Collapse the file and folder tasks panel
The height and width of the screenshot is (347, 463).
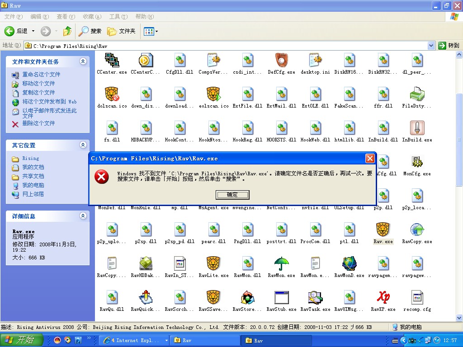tap(83, 61)
